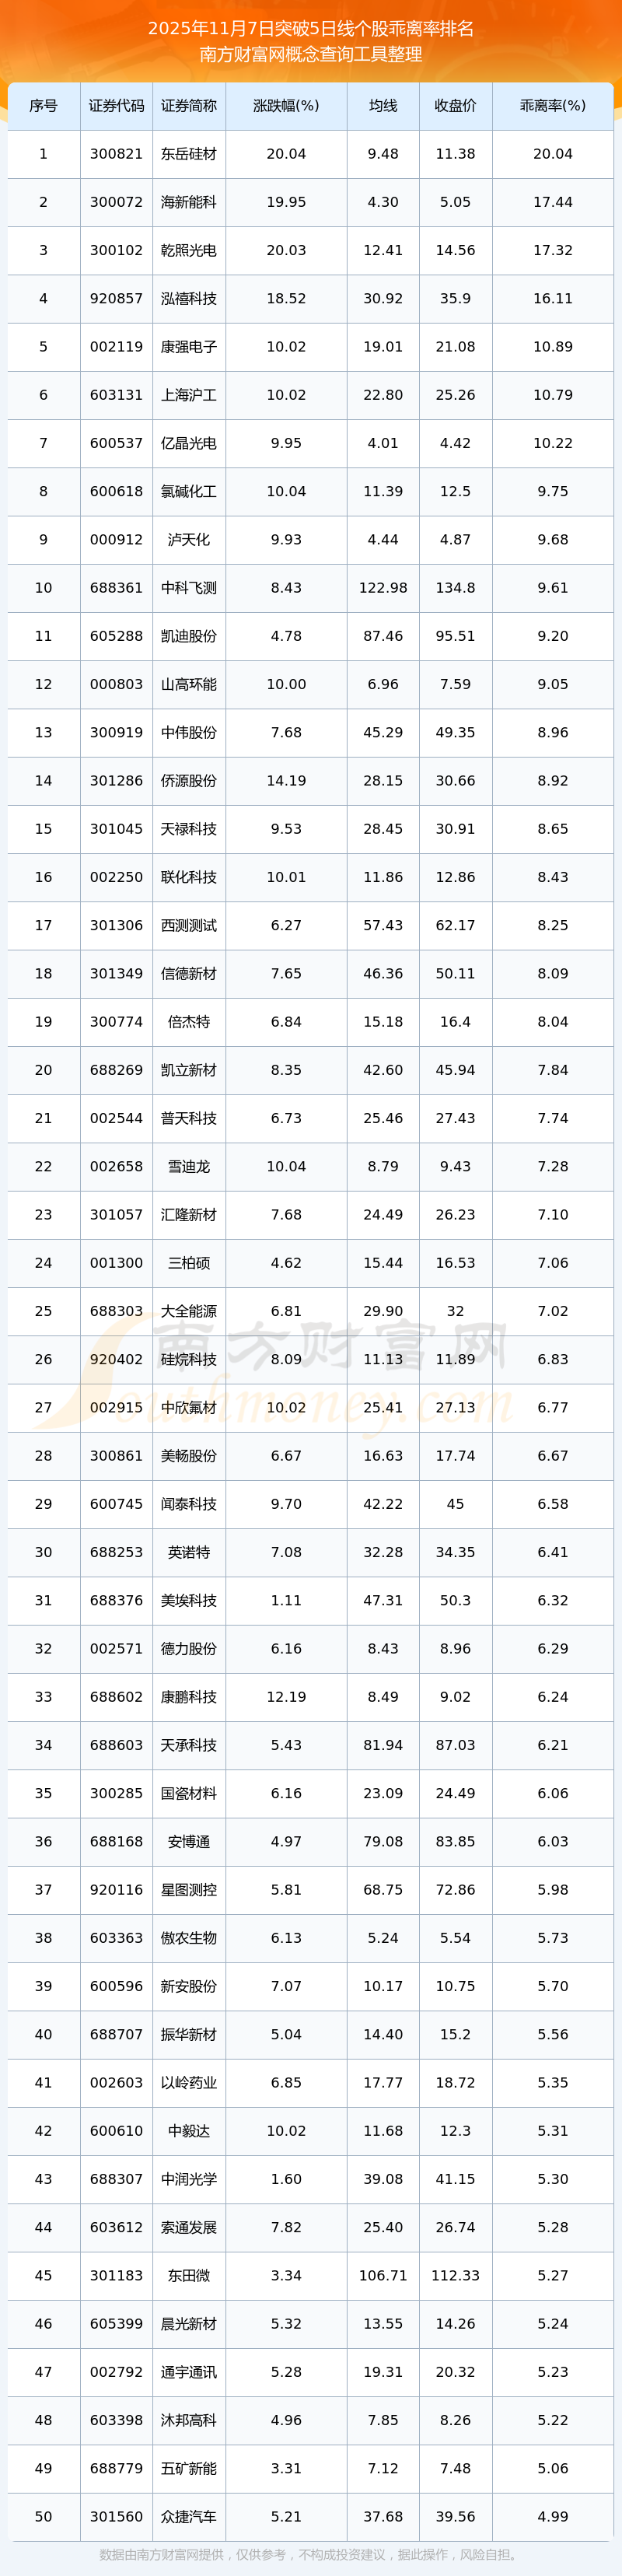The width and height of the screenshot is (622, 2576).
Task: Click stock name 德力股份
Action: 189,1648
